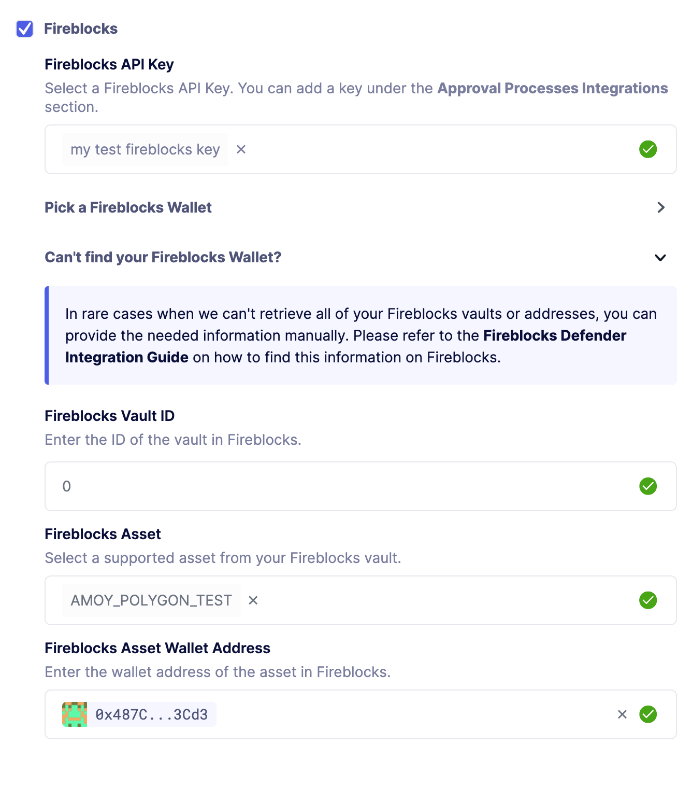Click the green validation icon on the Vault ID field
Image resolution: width=692 pixels, height=788 pixels.
pos(648,486)
